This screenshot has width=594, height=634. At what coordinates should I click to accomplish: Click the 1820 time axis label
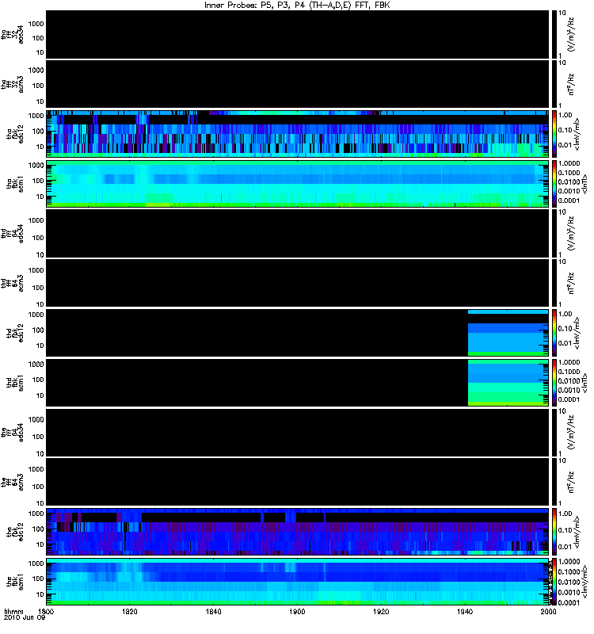click(x=130, y=611)
